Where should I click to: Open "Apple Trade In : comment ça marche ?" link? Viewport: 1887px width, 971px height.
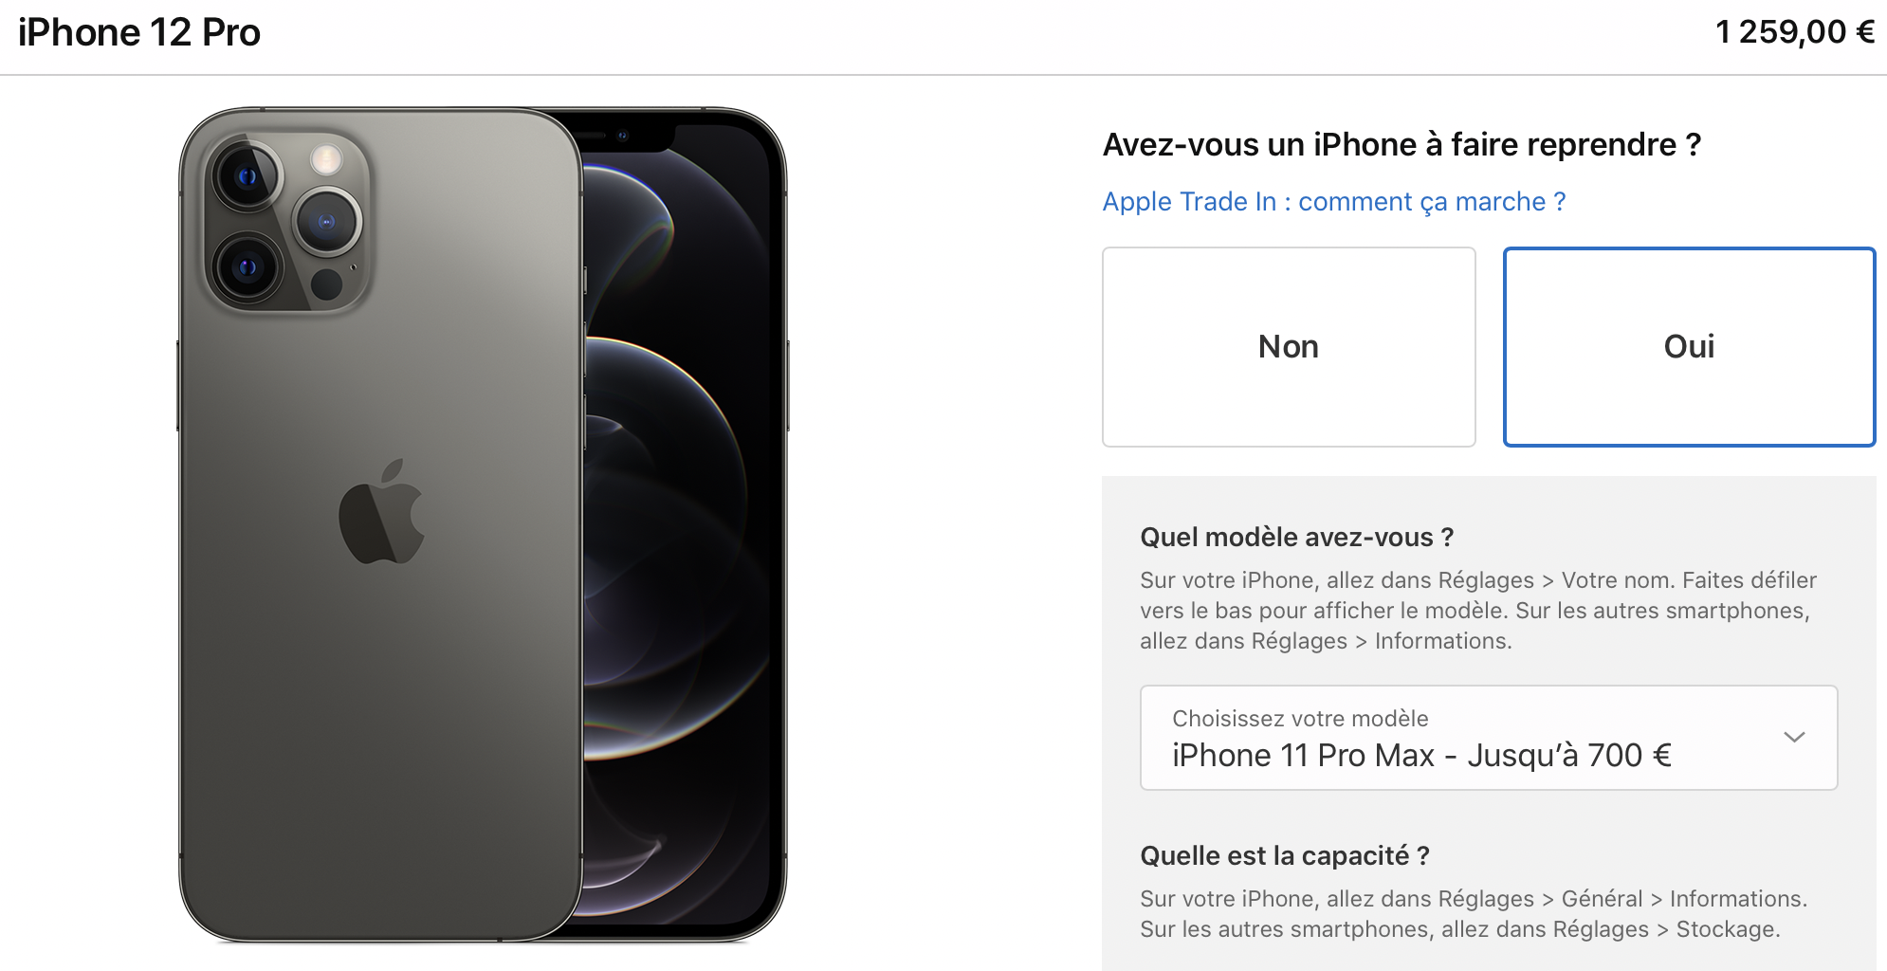(x=1333, y=202)
